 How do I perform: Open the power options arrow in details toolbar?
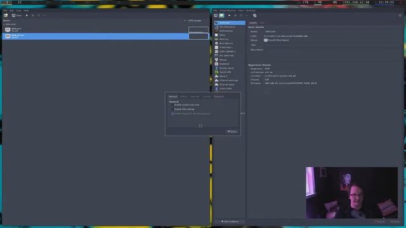[247, 15]
